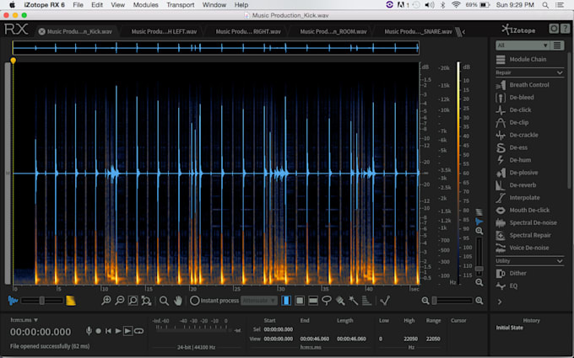Open the h:m:s.ms time format dropdown
The height and width of the screenshot is (358, 574).
(24, 320)
